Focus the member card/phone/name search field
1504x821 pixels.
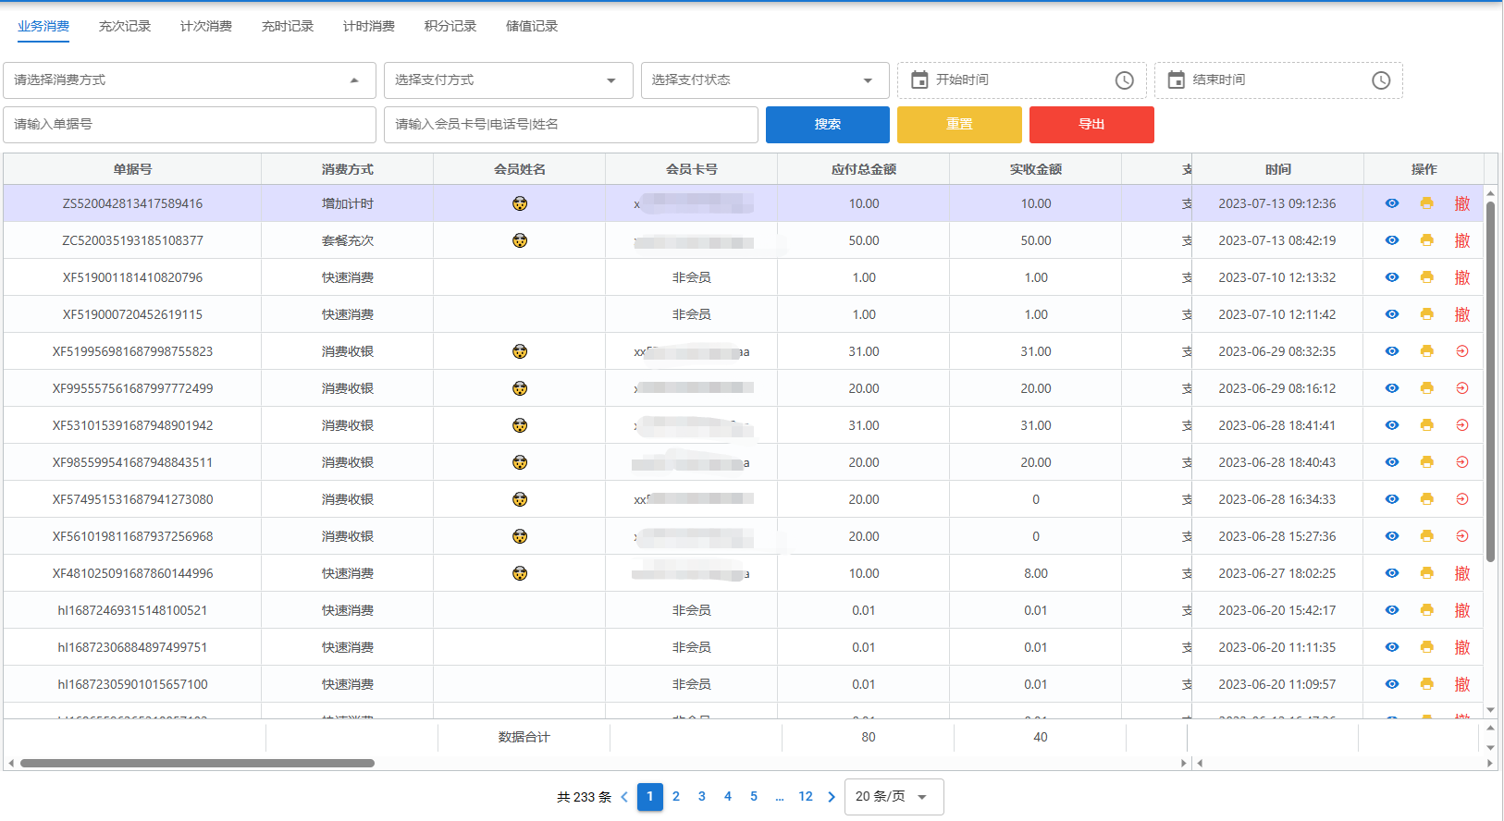click(571, 125)
